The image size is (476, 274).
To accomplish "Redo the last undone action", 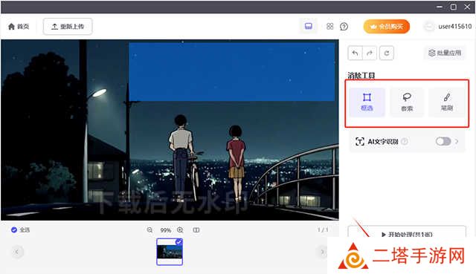I will 370,53.
